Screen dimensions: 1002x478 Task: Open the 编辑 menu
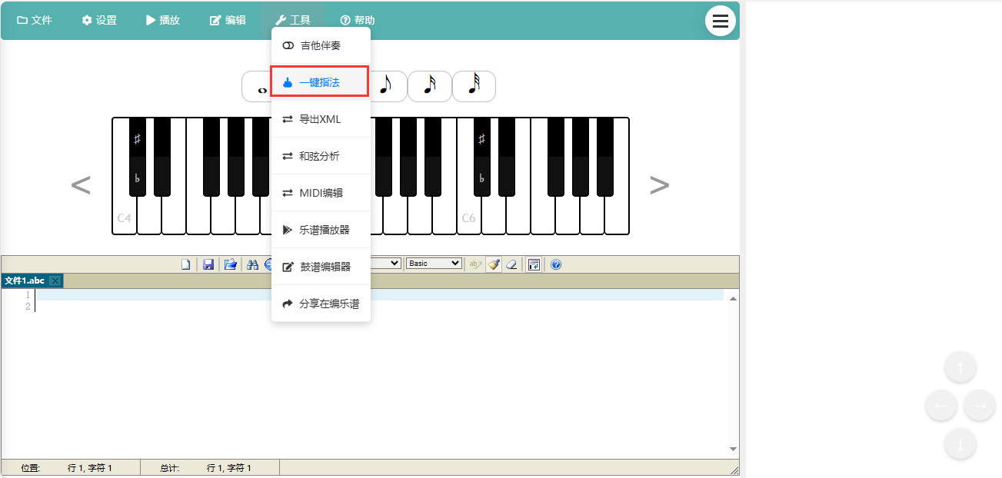(228, 20)
